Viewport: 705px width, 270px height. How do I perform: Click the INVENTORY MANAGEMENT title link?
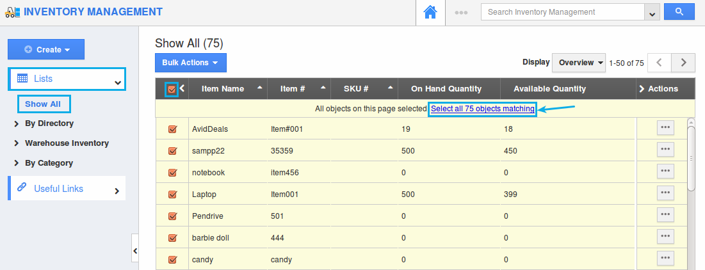93,12
